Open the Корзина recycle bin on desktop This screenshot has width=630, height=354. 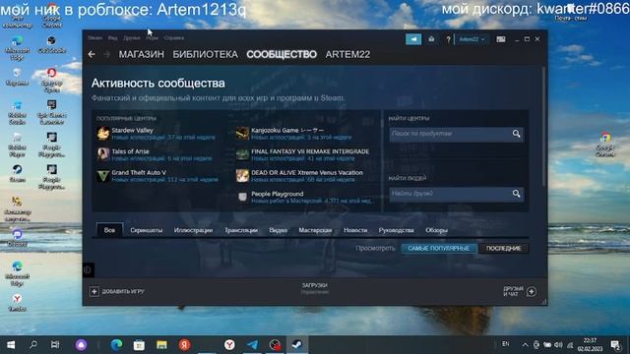(17, 77)
